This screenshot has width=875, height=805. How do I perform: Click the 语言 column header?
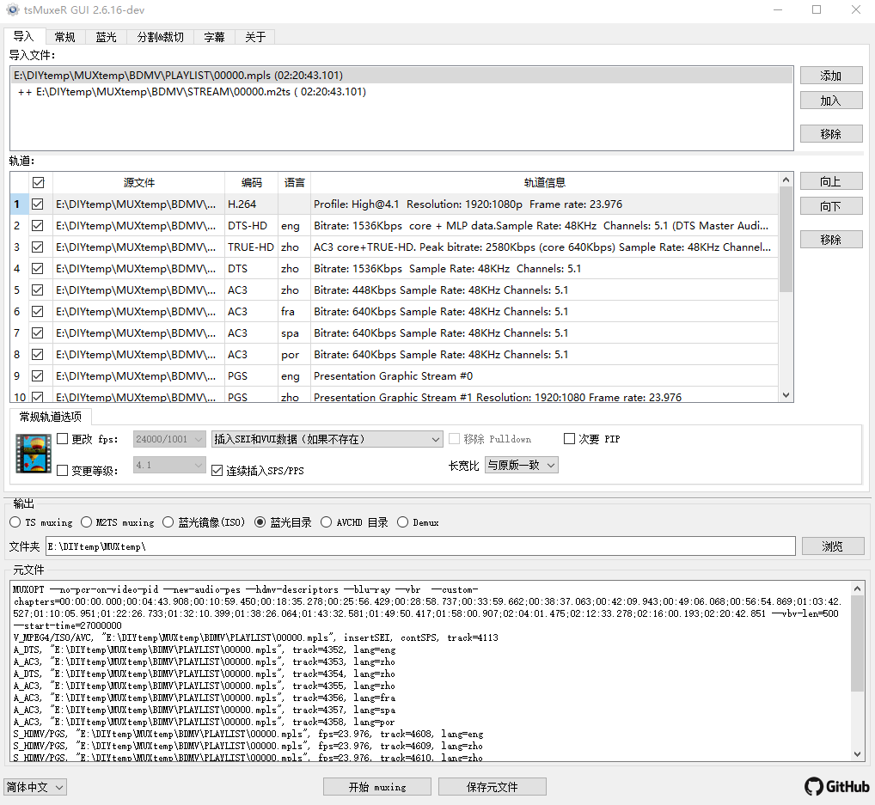294,182
